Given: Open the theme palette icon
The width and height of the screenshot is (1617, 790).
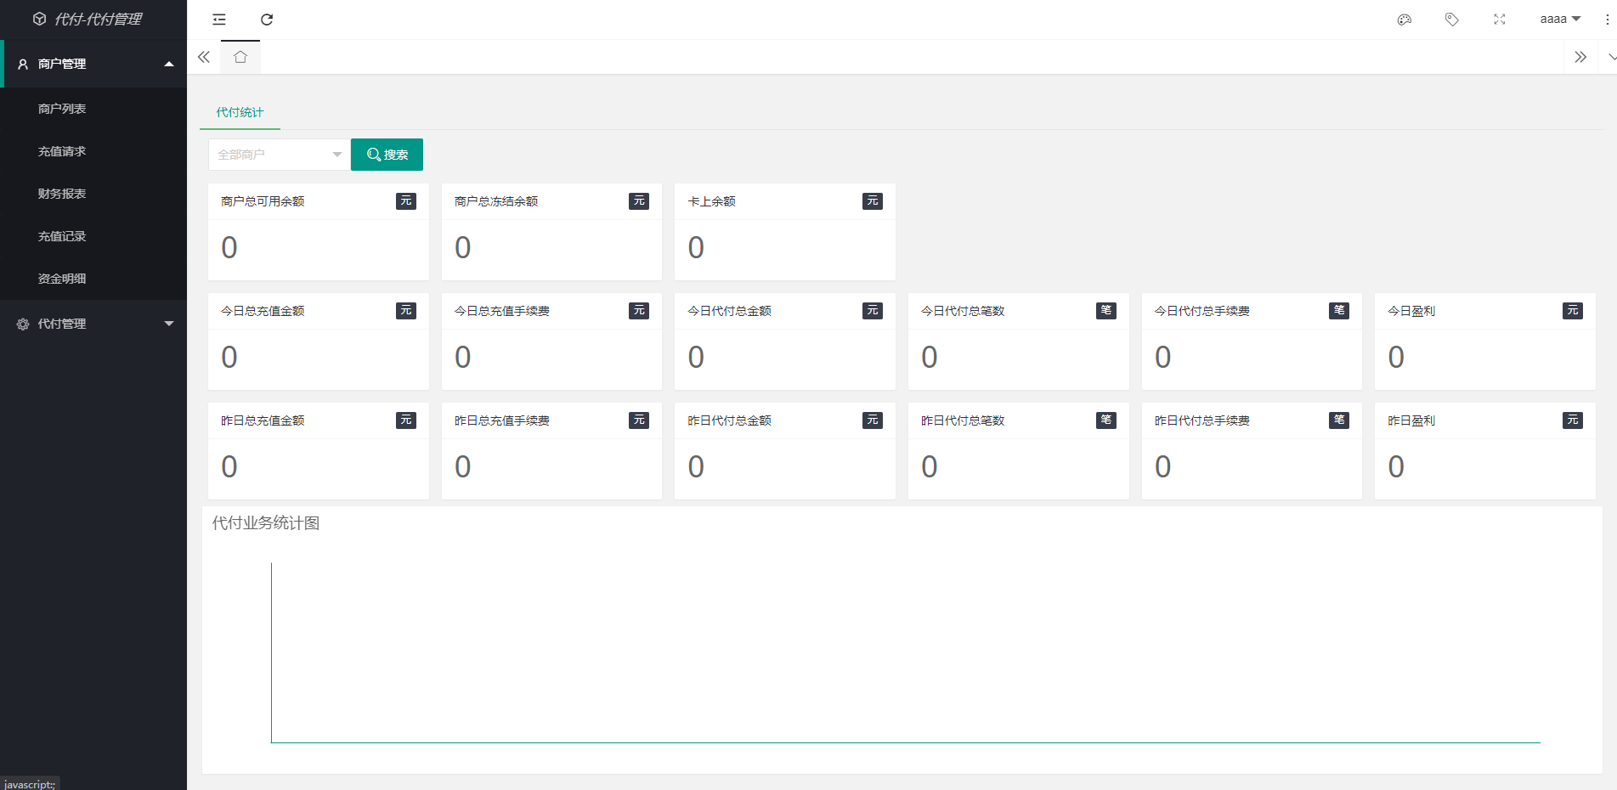Looking at the screenshot, I should [1405, 20].
